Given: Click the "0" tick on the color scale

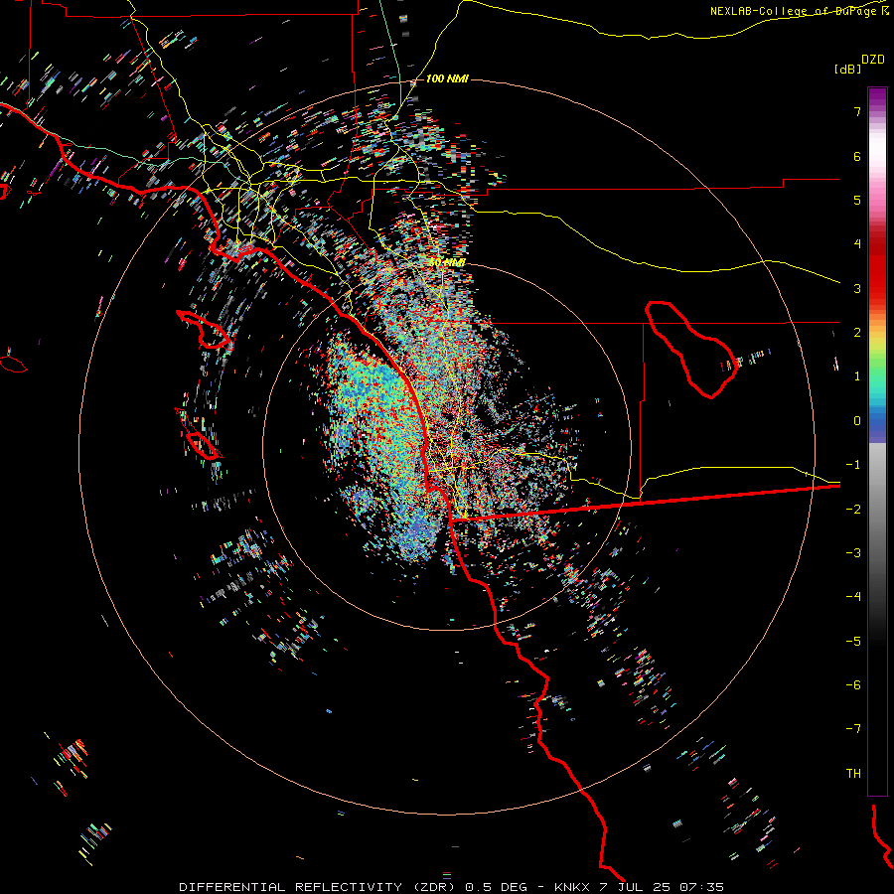Looking at the screenshot, I should [857, 421].
